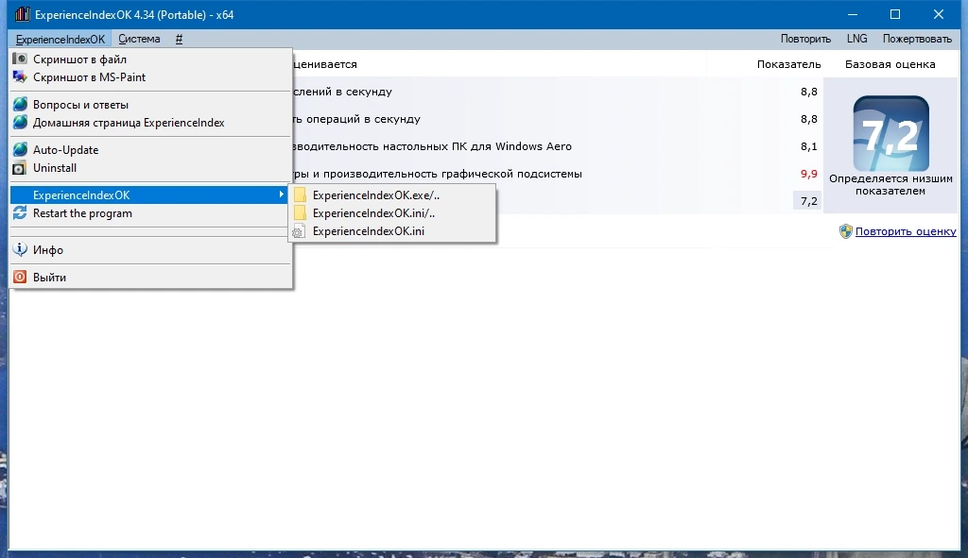Click the highlighted 7,2 score in the table

[x=808, y=201]
